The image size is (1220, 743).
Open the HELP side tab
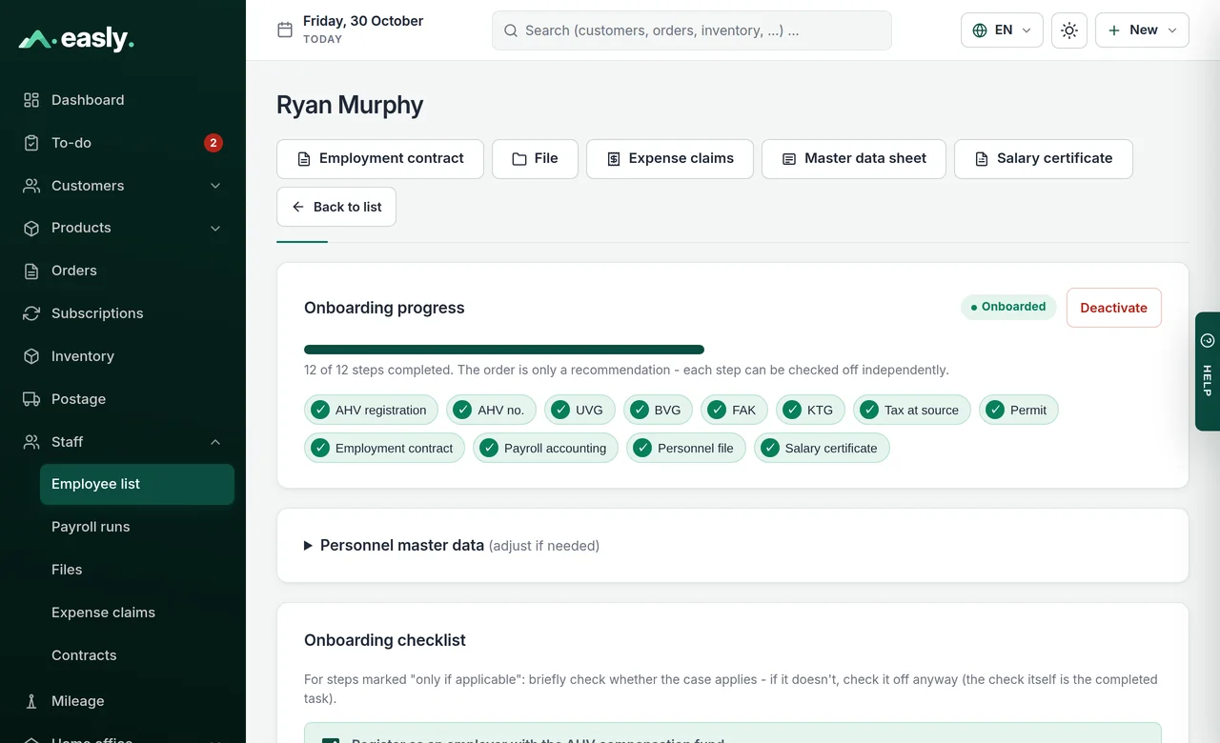pyautogui.click(x=1208, y=371)
